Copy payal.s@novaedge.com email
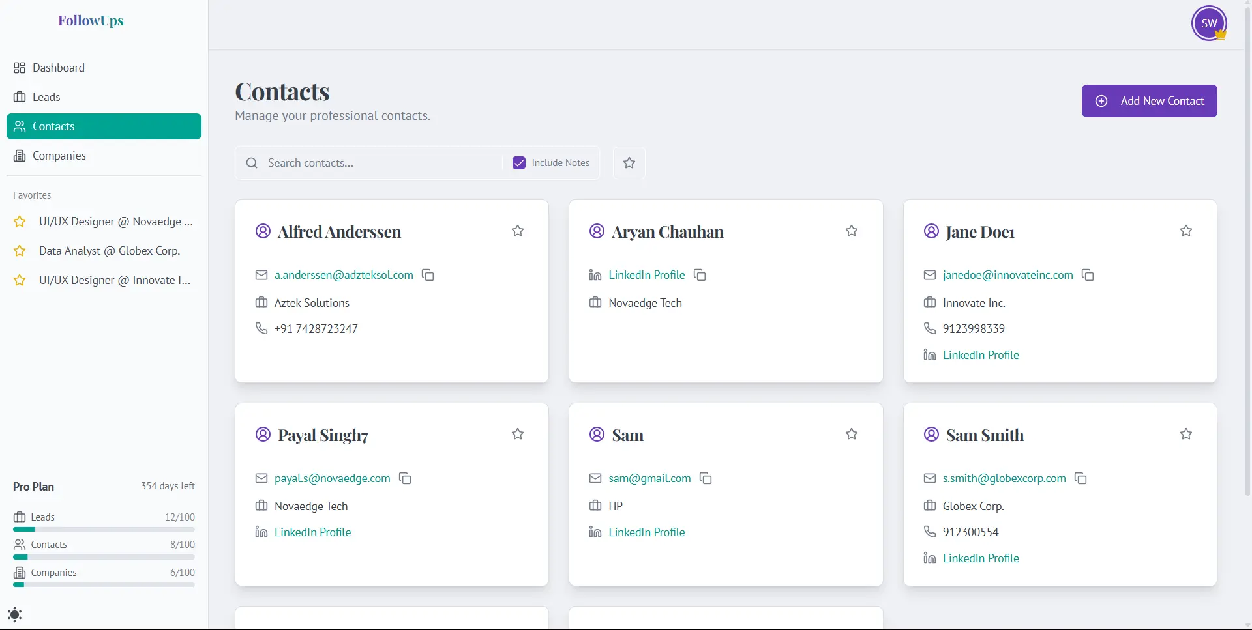Image resolution: width=1252 pixels, height=630 pixels. point(405,478)
